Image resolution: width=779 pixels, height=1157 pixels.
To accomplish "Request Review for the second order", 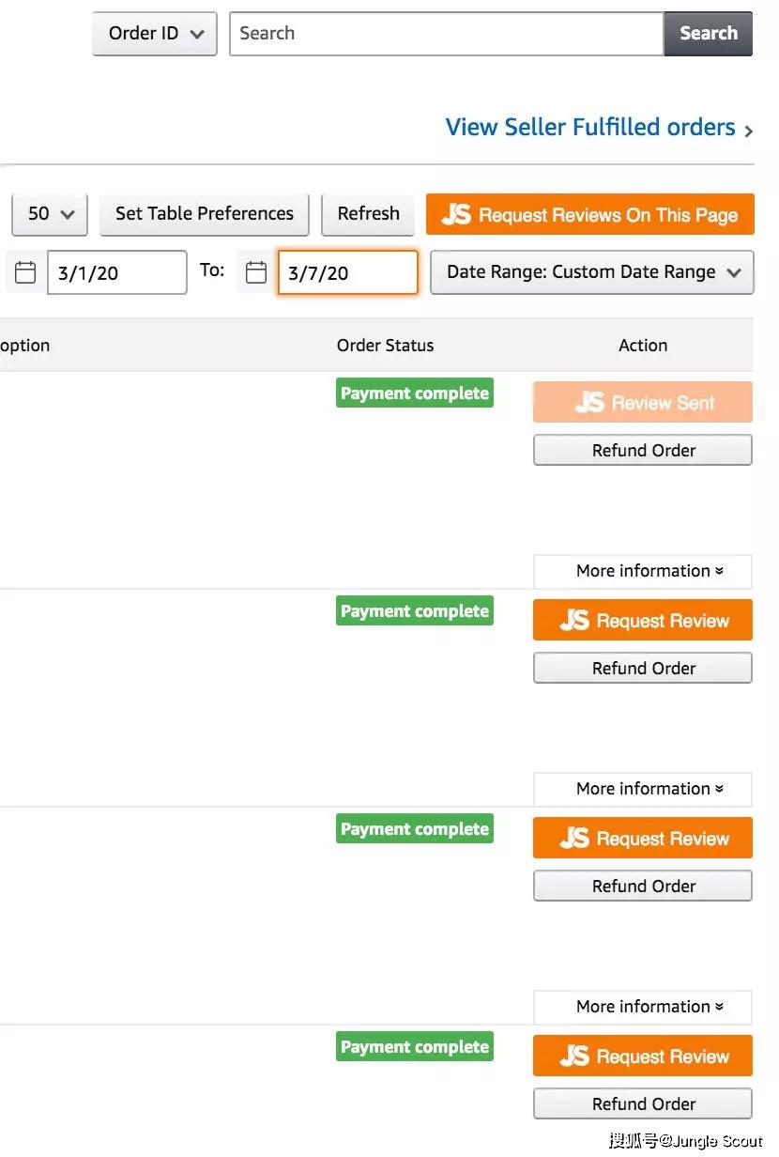I will point(643,621).
